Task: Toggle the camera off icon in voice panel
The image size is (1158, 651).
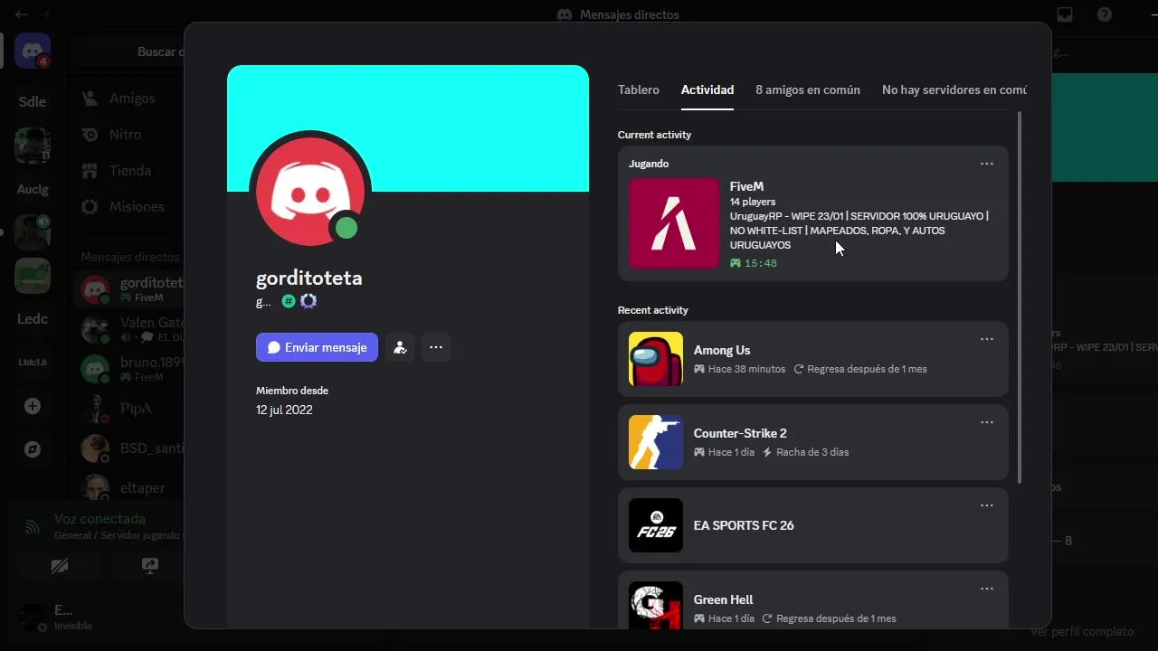Action: pyautogui.click(x=60, y=566)
